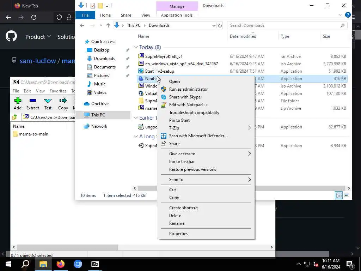Screen dimensions: 361x271
Task: Switch to details view layout icon
Action: pos(339,195)
